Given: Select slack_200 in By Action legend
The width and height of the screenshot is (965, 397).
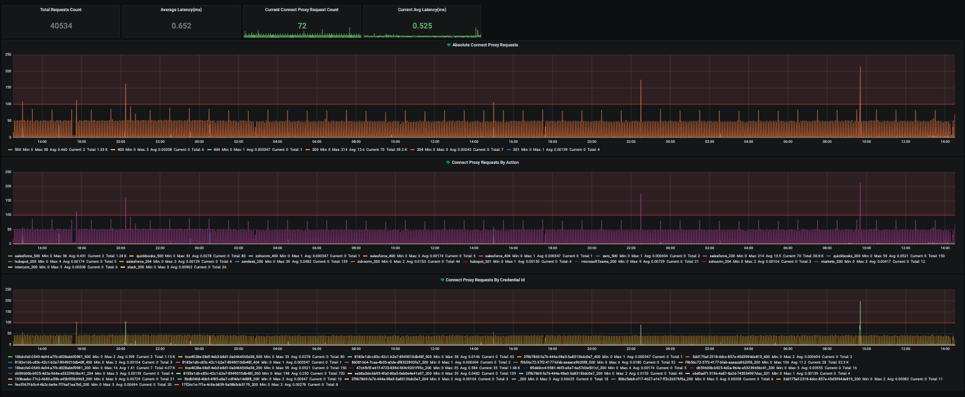Looking at the screenshot, I should (135, 267).
